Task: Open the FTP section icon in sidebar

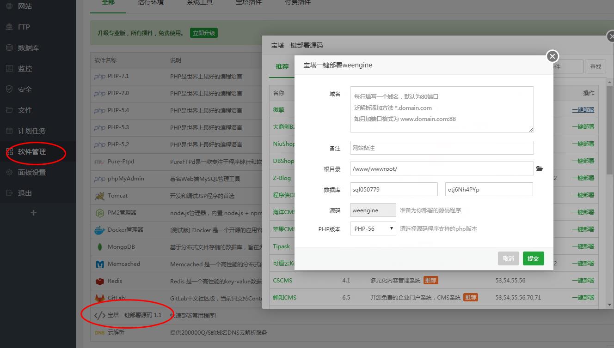Action: coord(9,27)
